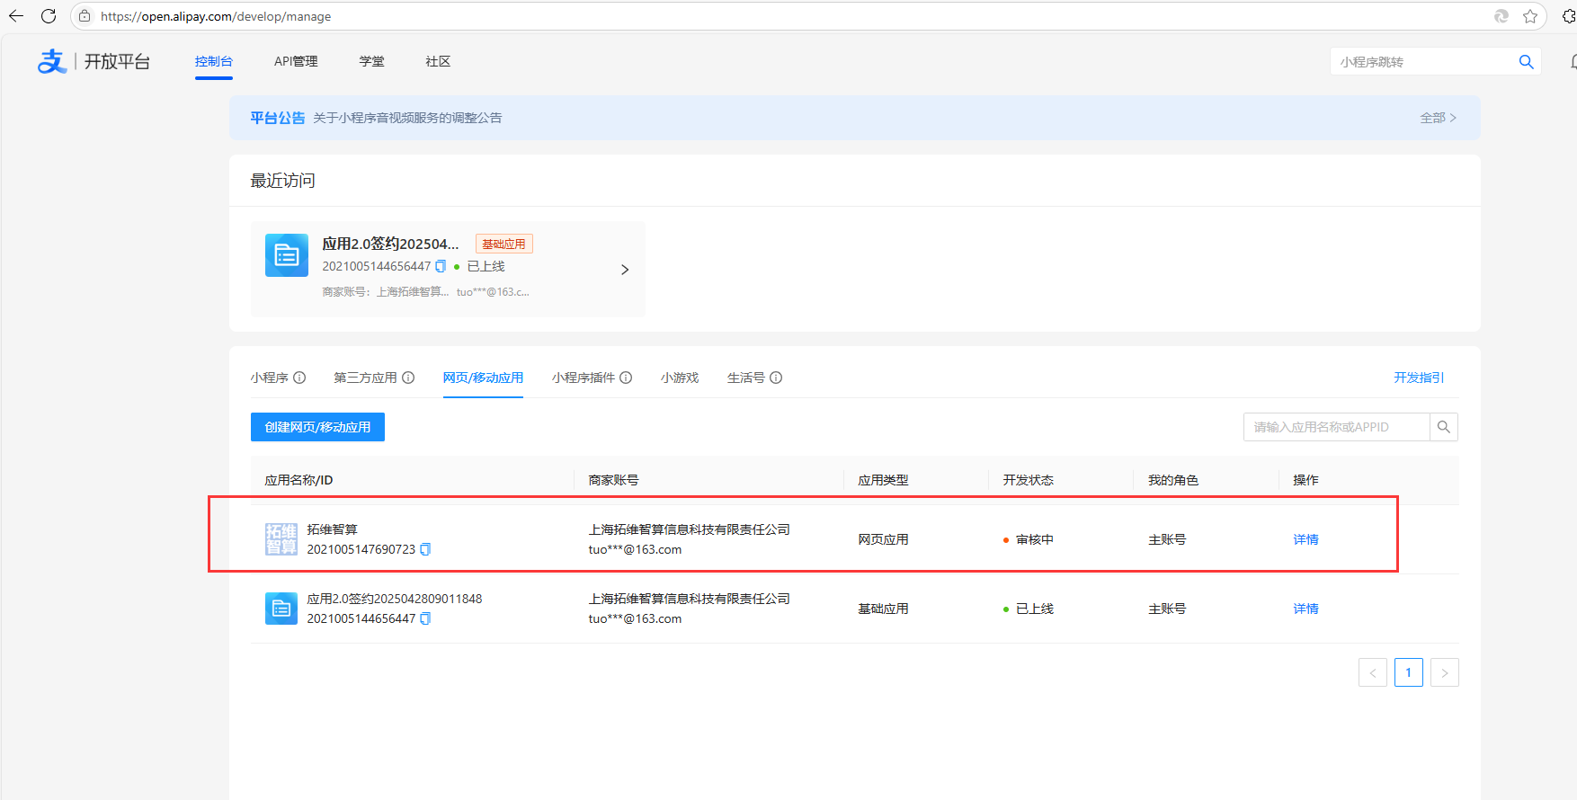Screen dimensions: 1577x800
Task: Click 开发状态 column header
Action: pos(1029,480)
